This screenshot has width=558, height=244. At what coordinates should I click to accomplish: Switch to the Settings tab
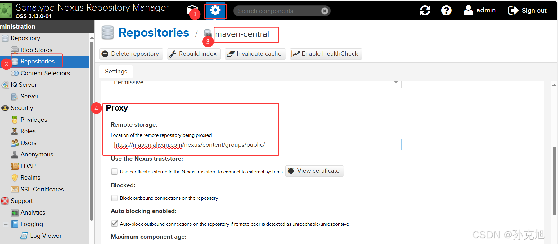click(116, 72)
